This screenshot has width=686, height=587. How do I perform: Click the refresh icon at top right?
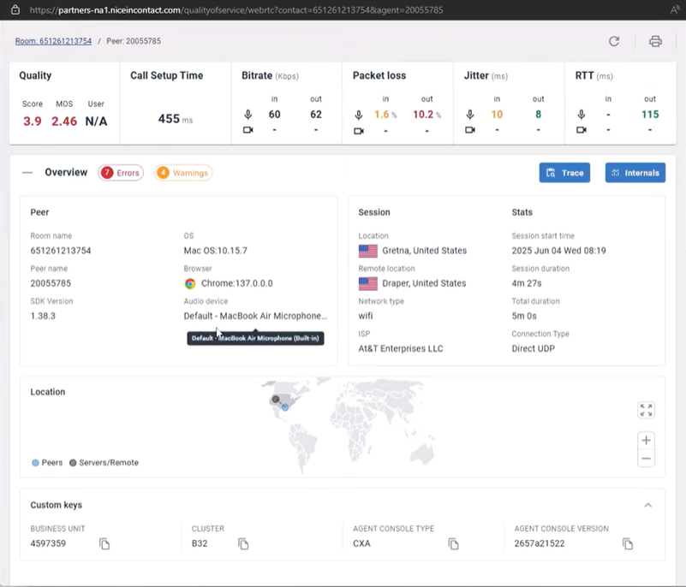click(x=614, y=41)
